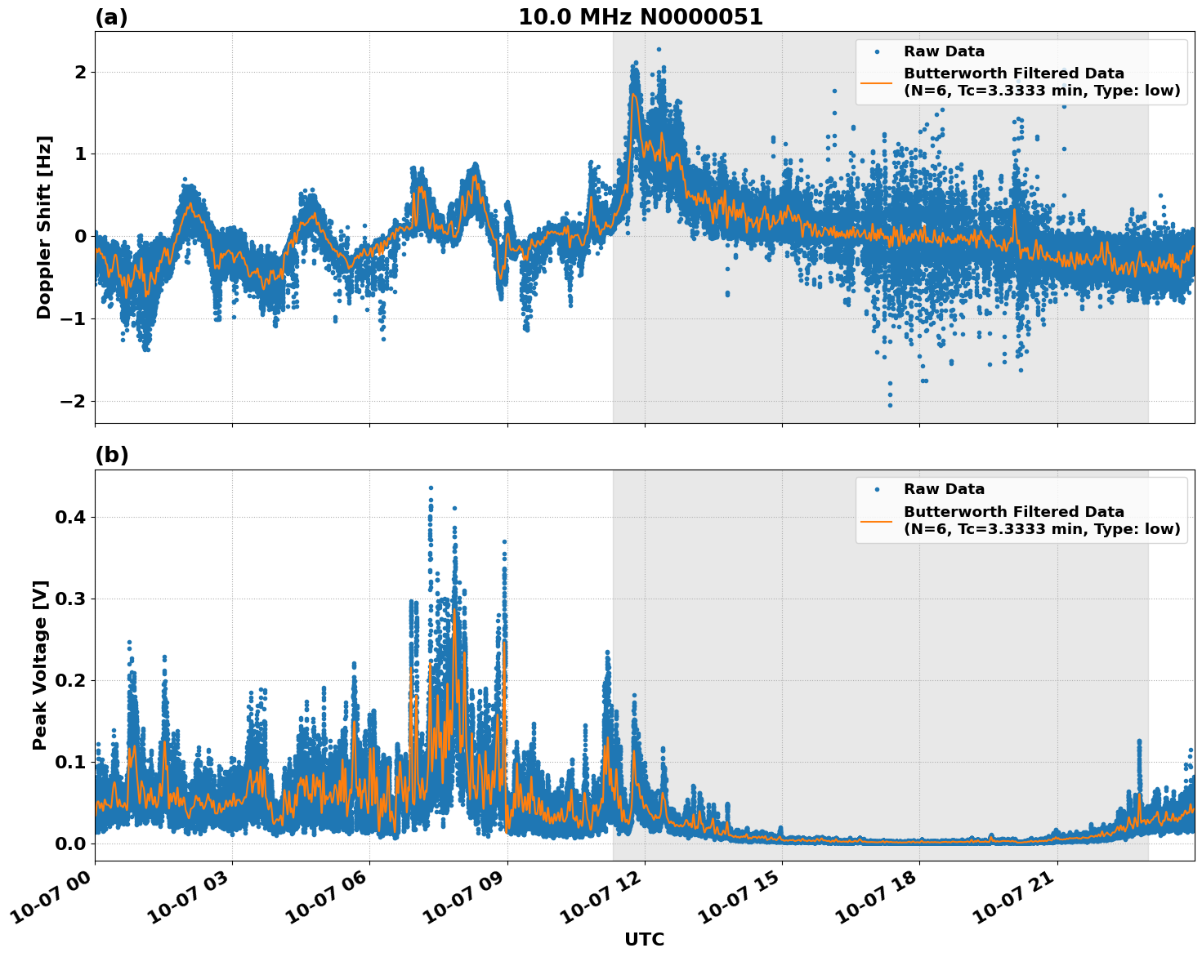Select the orange filtered curve peak near 10-07 12
1202x957 pixels.
coord(634,96)
